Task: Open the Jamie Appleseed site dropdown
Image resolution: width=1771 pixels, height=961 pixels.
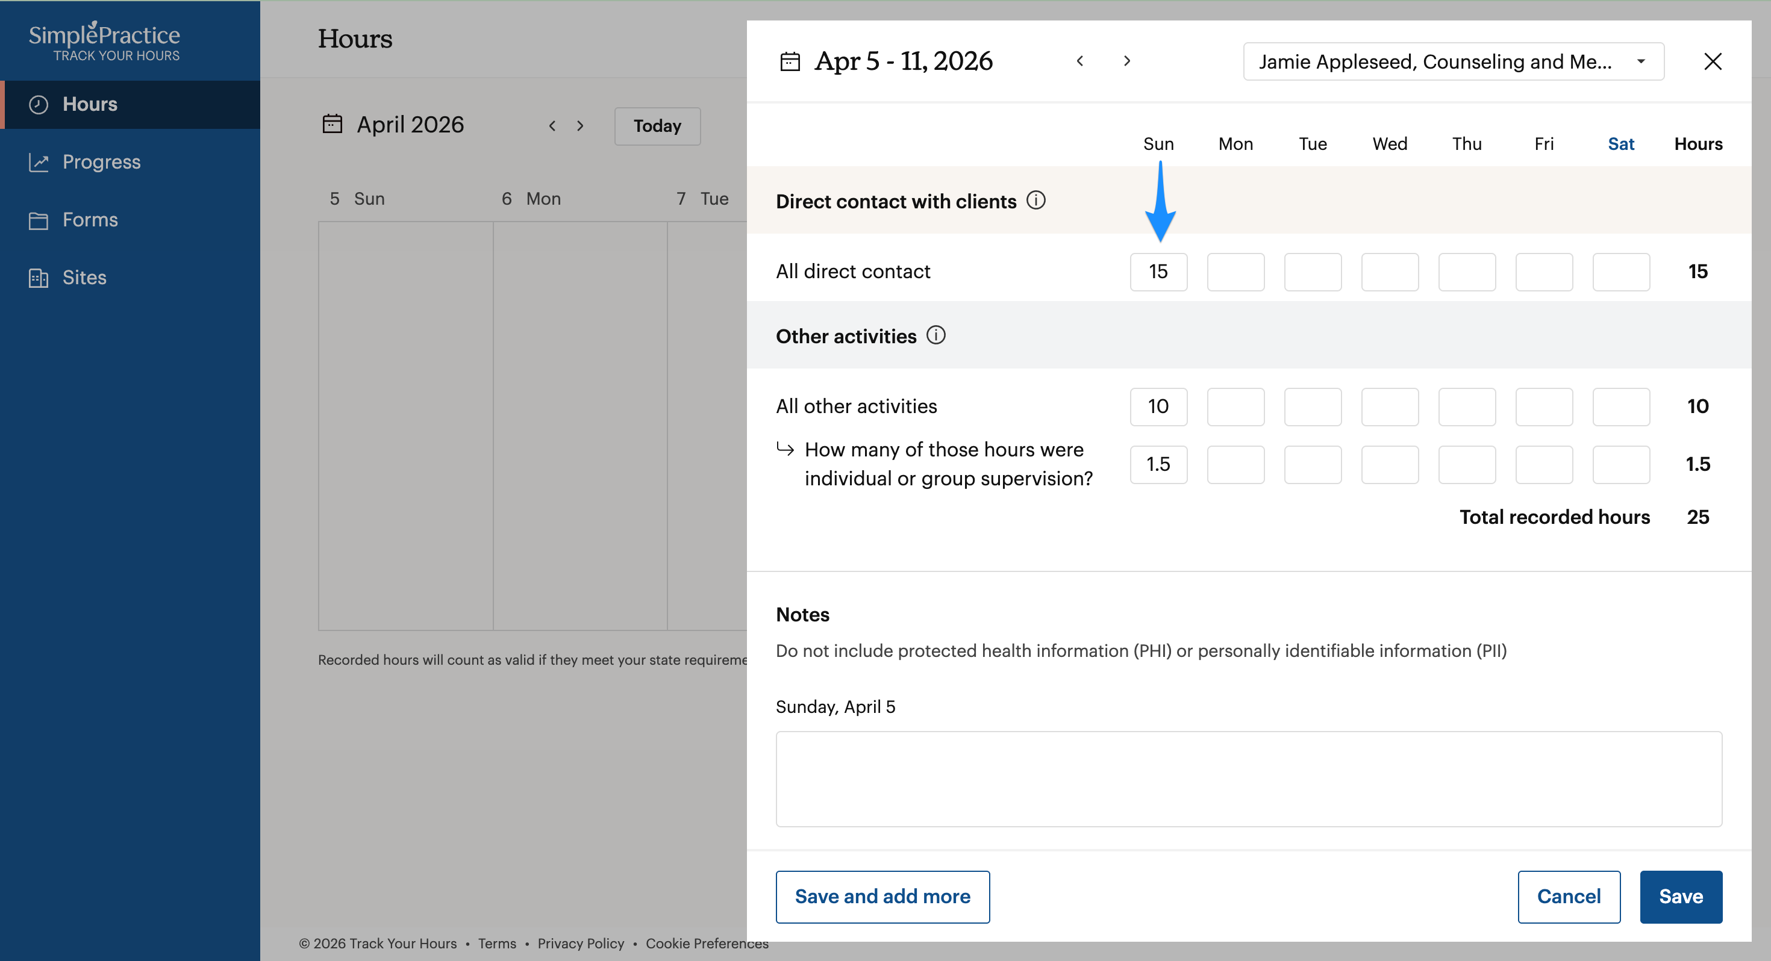Action: pos(1454,62)
